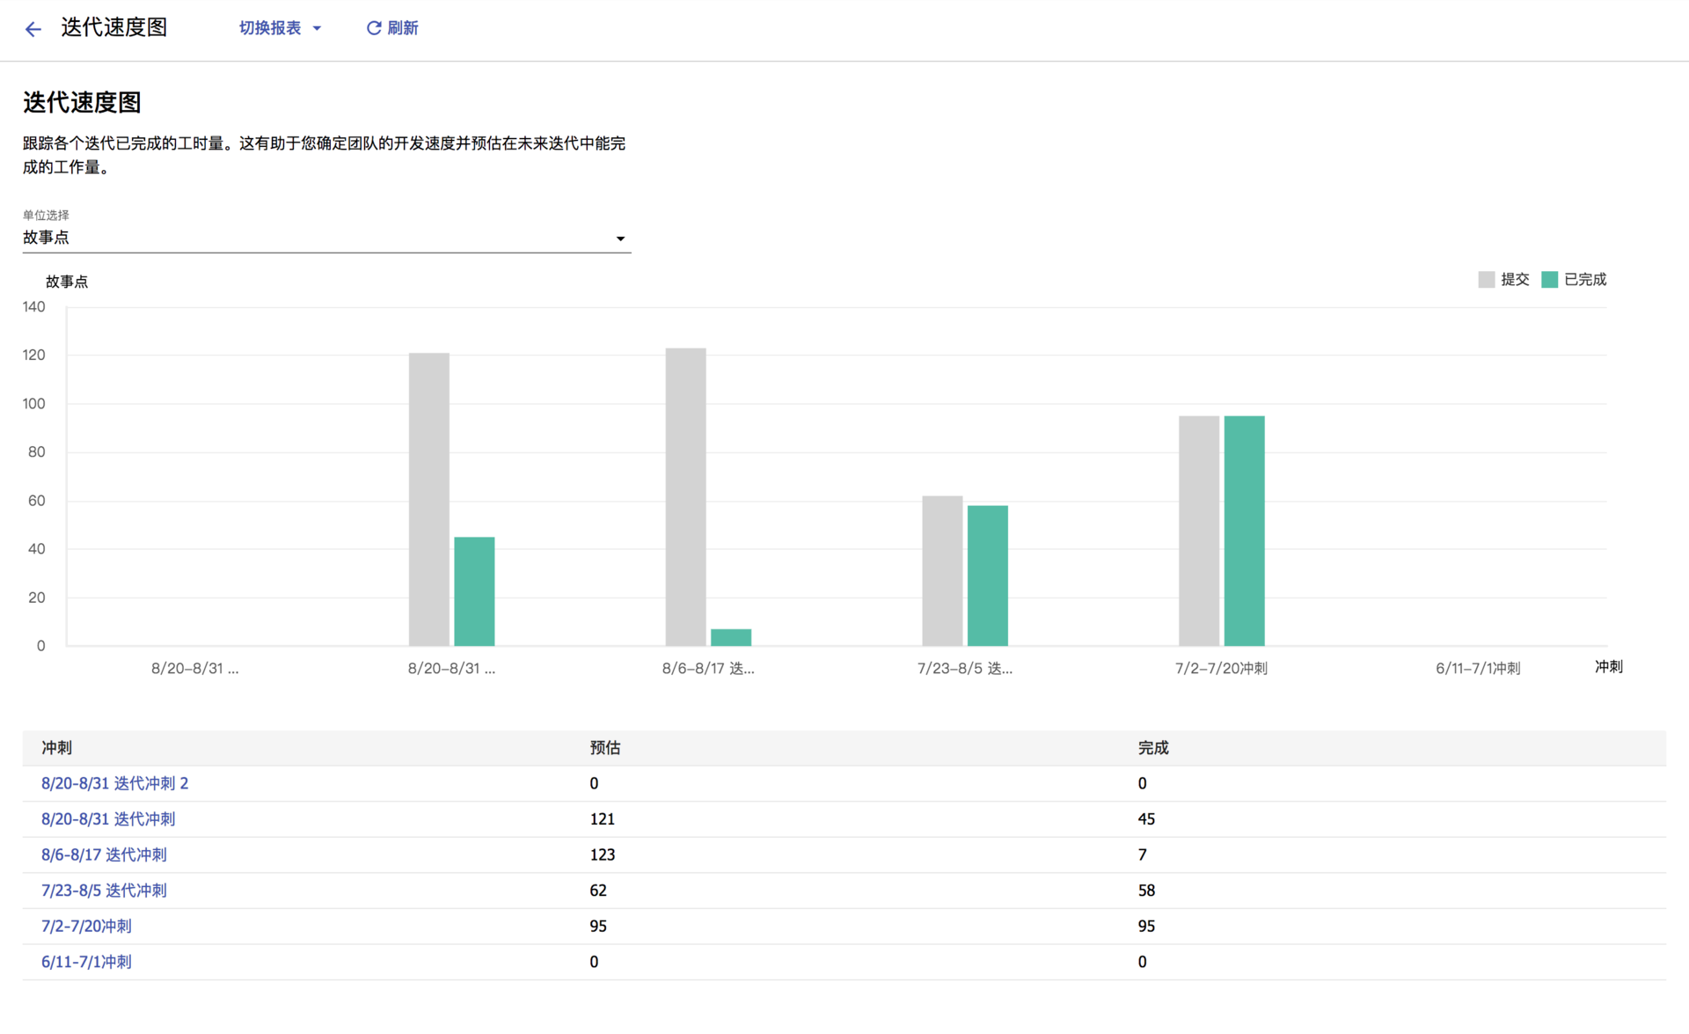Open the 8/20-8/31 迭代冲刺 link
Viewport: 1689px width, 1034px height.
pyautogui.click(x=108, y=819)
